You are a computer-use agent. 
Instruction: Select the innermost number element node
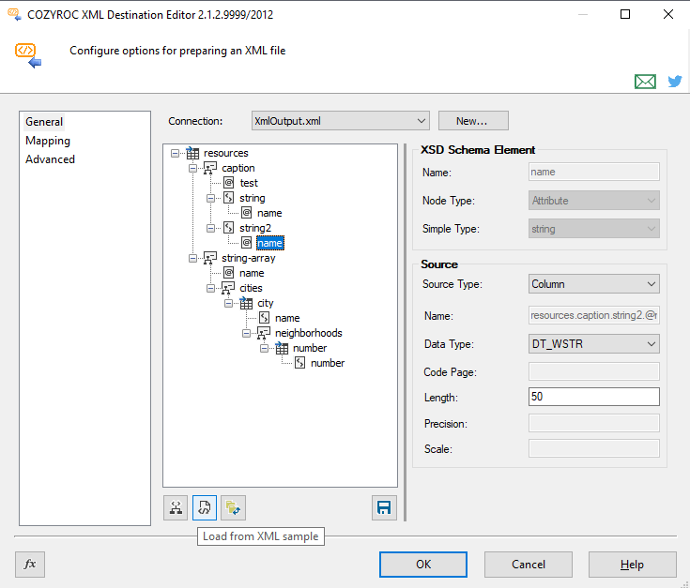tap(328, 363)
